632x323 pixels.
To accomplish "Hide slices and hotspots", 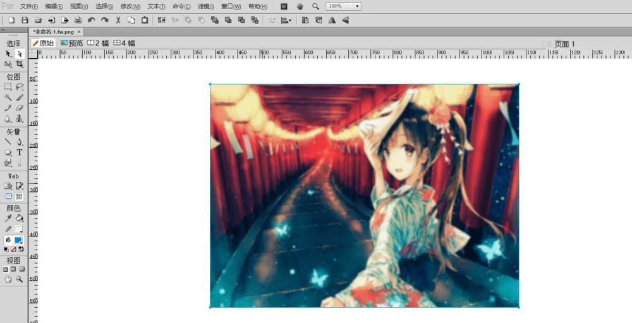I will (x=8, y=197).
